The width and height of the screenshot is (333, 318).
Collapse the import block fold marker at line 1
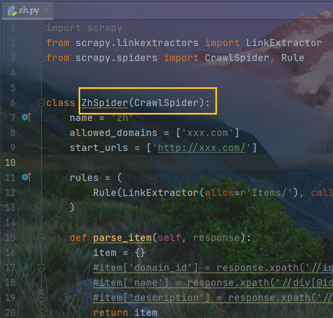click(41, 28)
